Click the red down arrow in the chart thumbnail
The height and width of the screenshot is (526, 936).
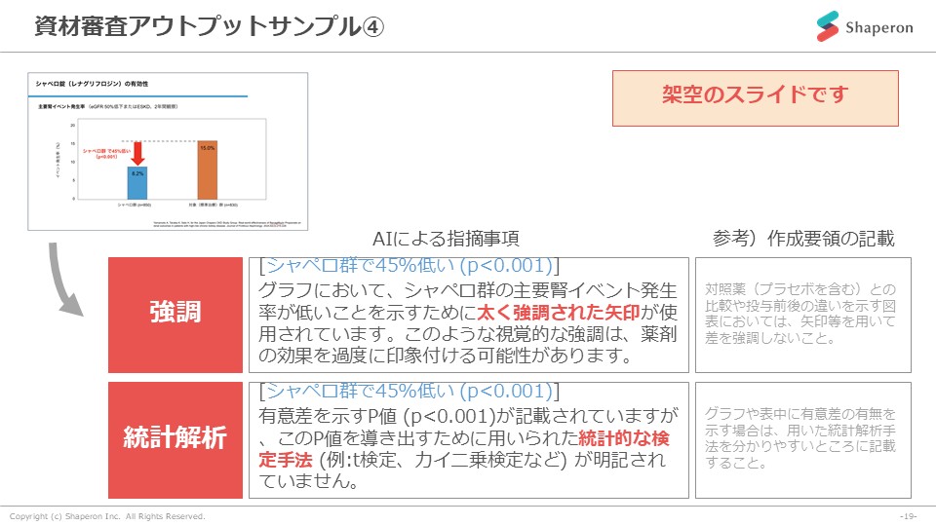[137, 153]
